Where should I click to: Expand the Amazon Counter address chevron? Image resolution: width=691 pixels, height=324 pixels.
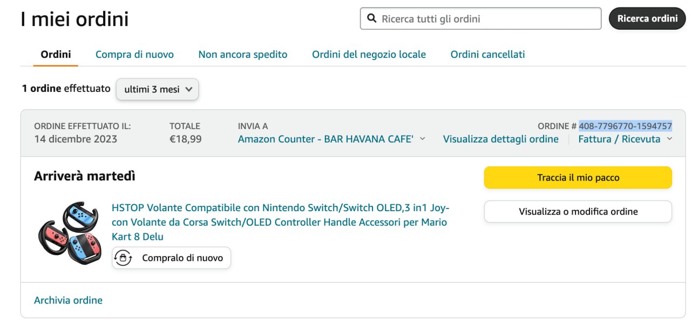(422, 139)
